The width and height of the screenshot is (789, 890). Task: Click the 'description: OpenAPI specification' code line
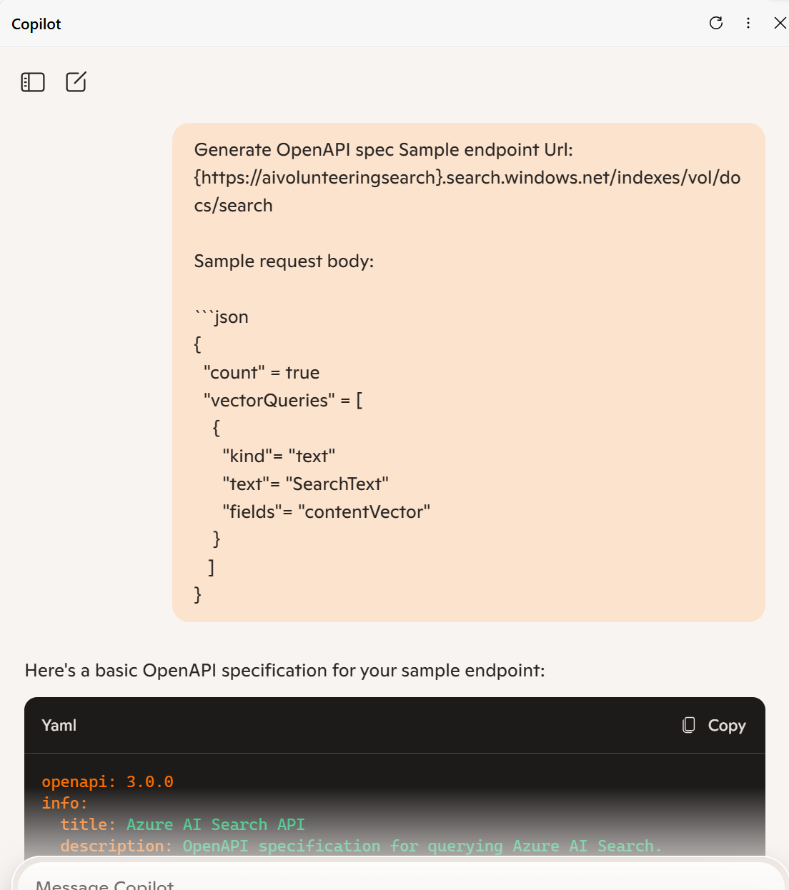click(361, 846)
